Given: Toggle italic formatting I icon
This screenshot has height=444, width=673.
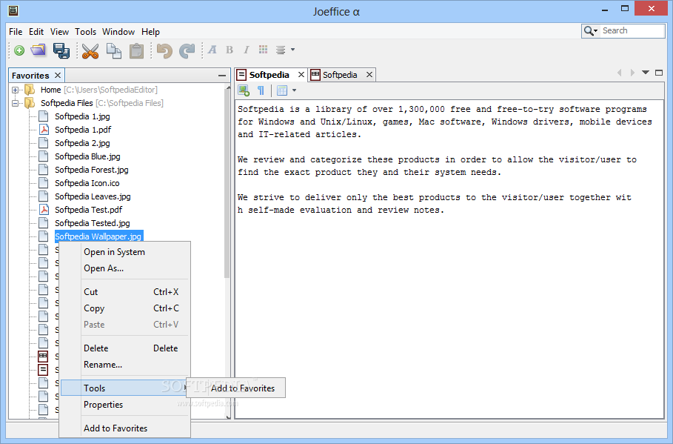Looking at the screenshot, I should tap(247, 50).
